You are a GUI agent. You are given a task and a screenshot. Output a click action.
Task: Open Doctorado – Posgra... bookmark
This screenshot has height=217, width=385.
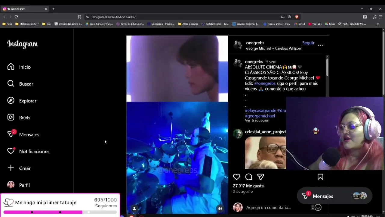click(x=161, y=24)
